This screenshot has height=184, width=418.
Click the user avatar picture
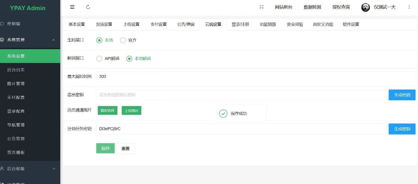(365, 7)
